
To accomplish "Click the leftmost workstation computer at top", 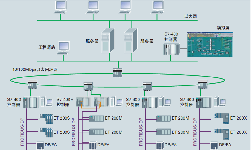I will click(x=61, y=7).
